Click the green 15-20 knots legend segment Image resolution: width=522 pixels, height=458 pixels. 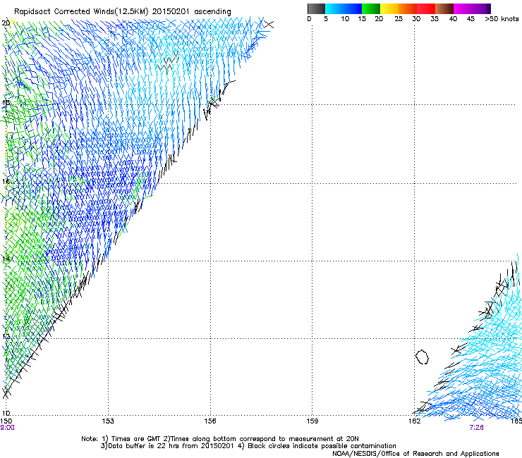click(371, 8)
